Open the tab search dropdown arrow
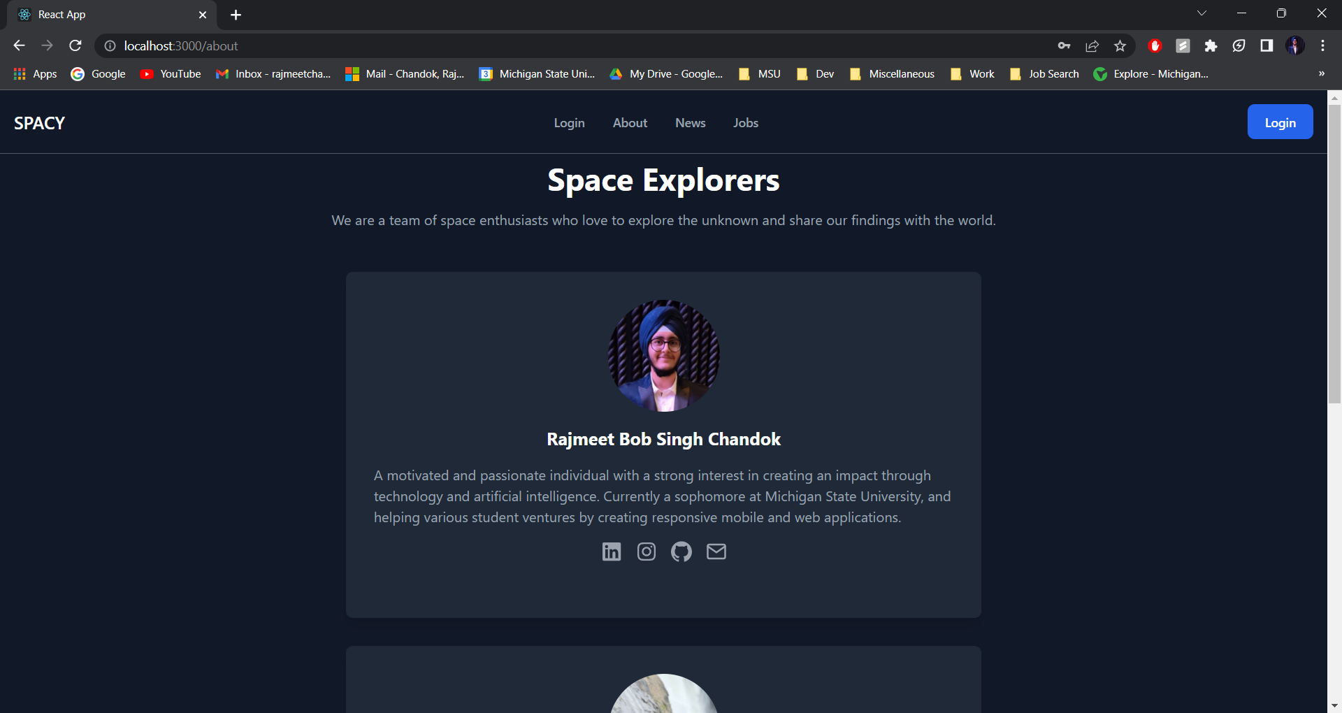 (x=1202, y=13)
